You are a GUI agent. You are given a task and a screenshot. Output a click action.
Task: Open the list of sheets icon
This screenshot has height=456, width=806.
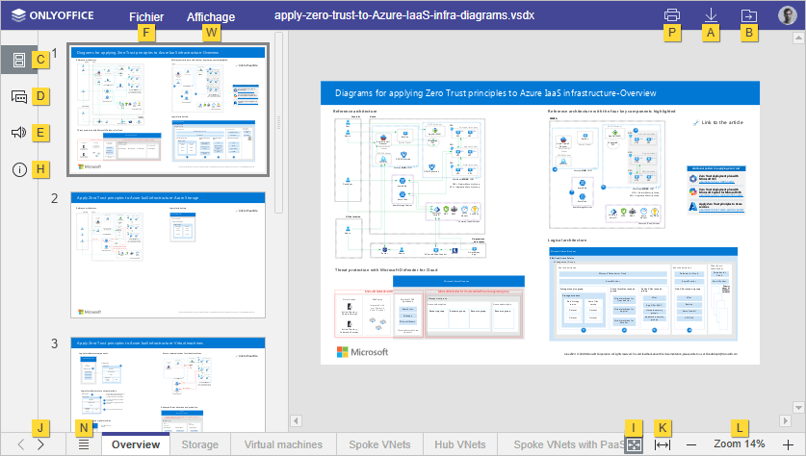[x=84, y=444]
